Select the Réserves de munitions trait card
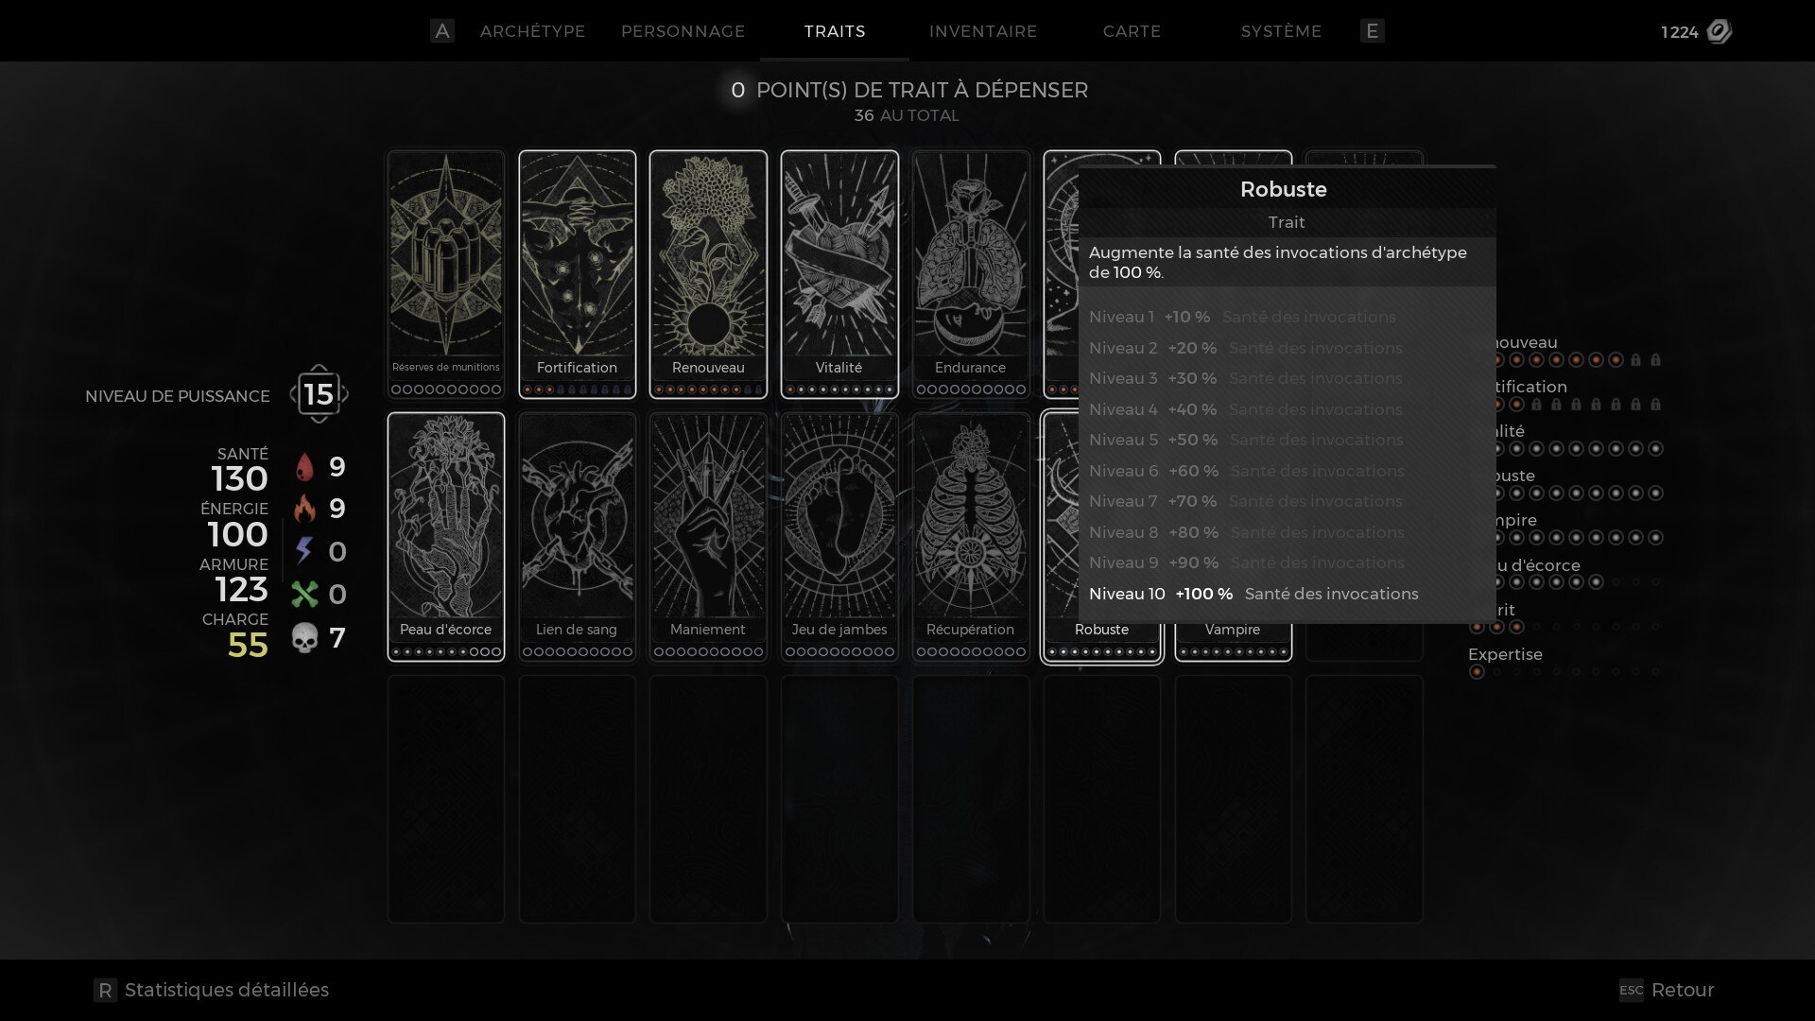 445,275
